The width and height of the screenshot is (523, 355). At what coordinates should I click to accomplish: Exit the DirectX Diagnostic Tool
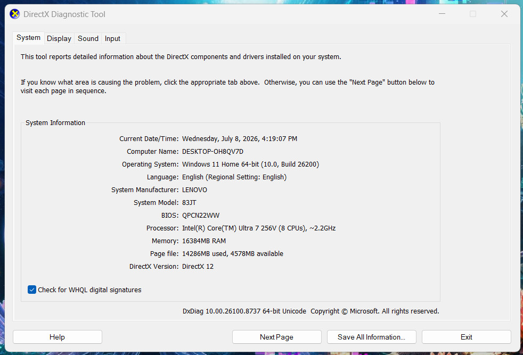coord(466,337)
